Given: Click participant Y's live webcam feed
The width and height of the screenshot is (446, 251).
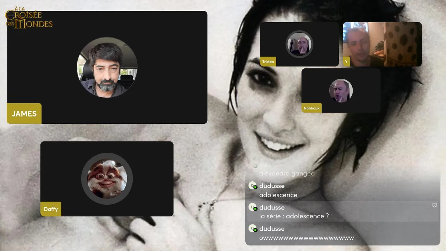Looking at the screenshot, I should coord(382,44).
